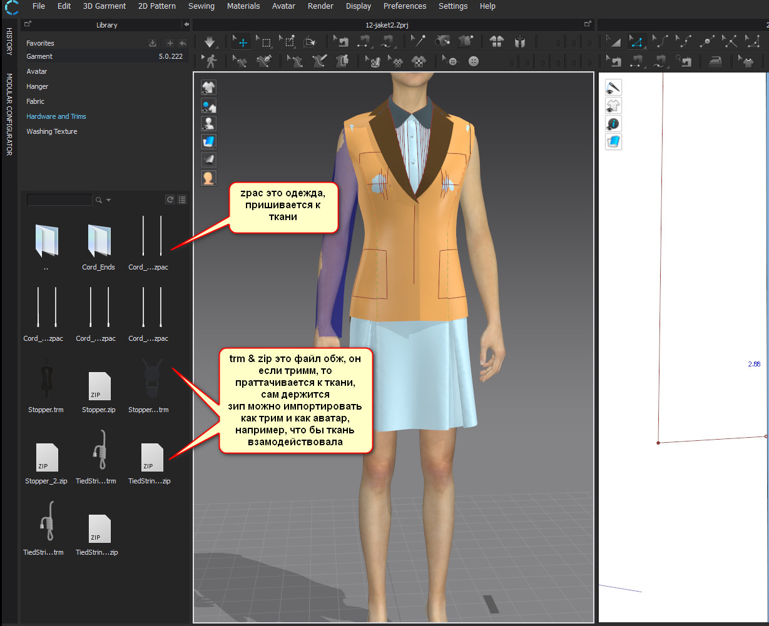This screenshot has width=769, height=626.
Task: Open the Washing Texture library category
Action: [x=52, y=131]
